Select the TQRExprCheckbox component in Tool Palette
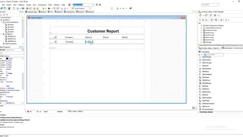The height and width of the screenshot is (137, 243). point(208,104)
